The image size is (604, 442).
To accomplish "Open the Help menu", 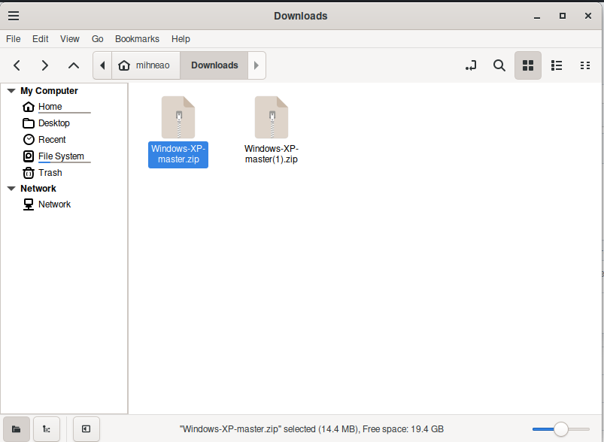I will (181, 39).
